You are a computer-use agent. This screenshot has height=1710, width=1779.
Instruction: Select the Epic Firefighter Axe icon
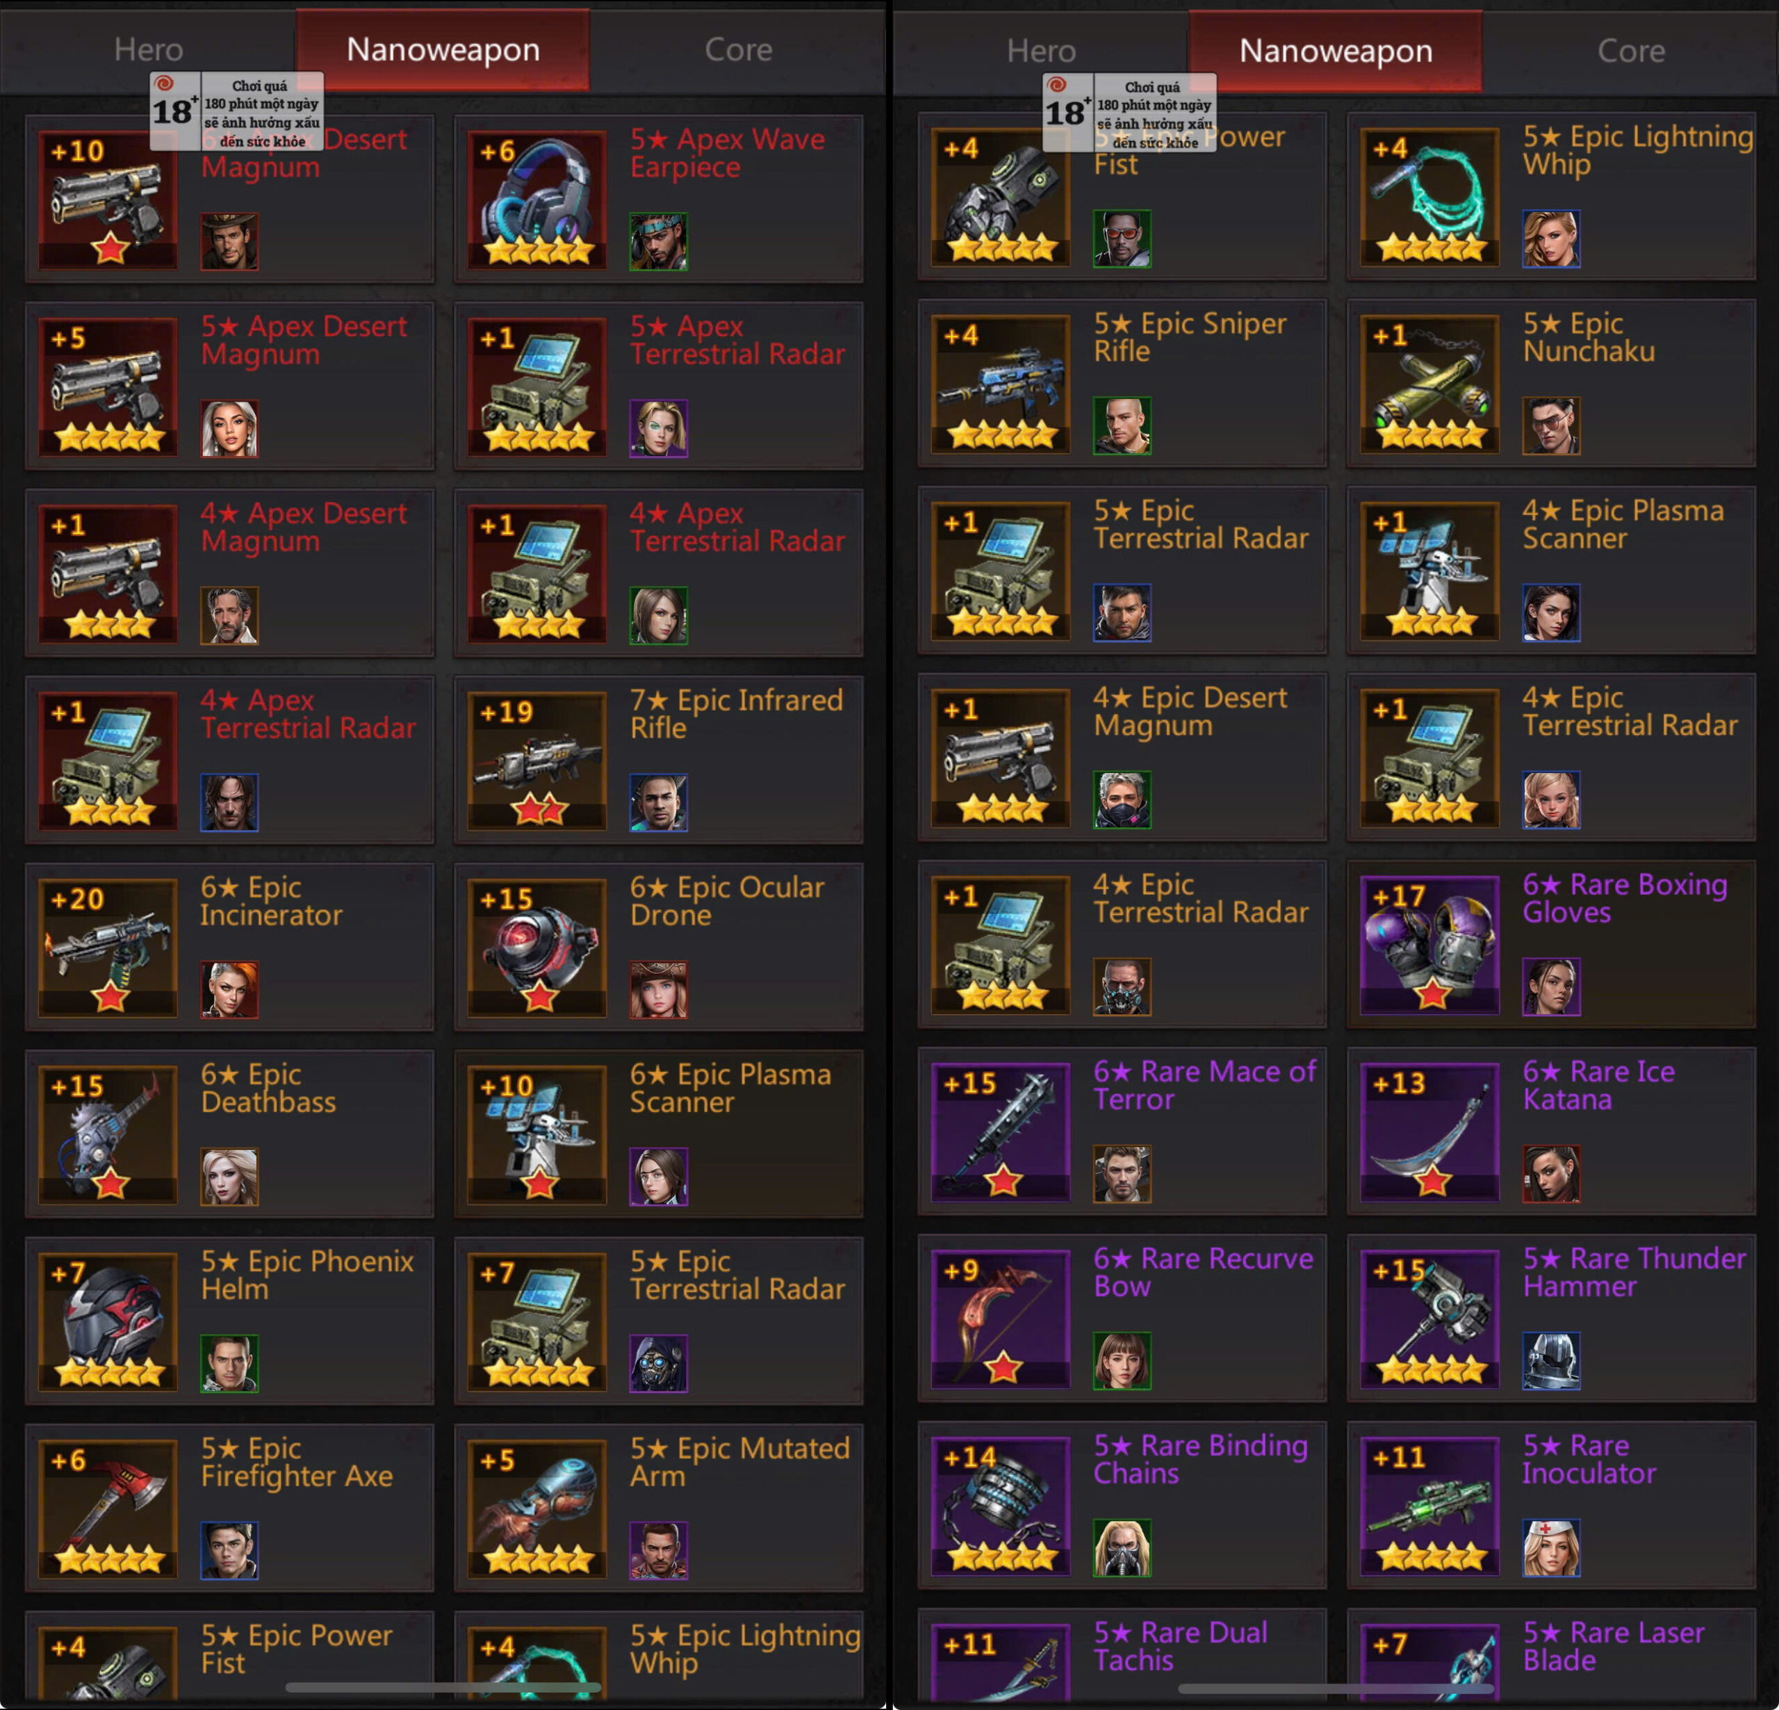click(108, 1508)
